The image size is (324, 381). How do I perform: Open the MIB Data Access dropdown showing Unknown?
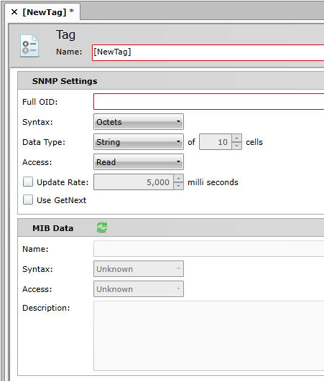click(x=139, y=289)
